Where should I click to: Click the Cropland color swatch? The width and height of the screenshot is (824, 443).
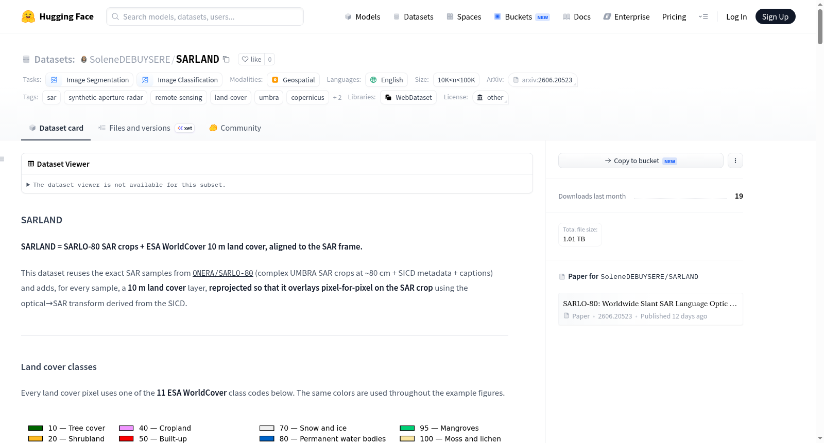[126, 428]
